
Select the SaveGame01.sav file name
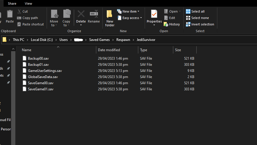coord(41,89)
